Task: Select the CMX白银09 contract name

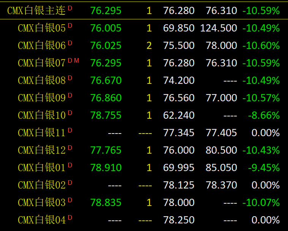Action: click(42, 98)
